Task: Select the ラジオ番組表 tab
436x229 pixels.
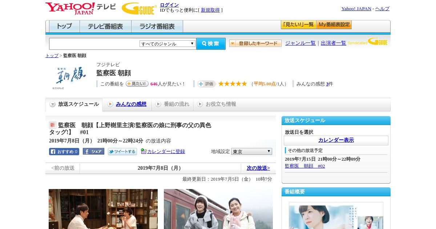Action: pos(157,27)
